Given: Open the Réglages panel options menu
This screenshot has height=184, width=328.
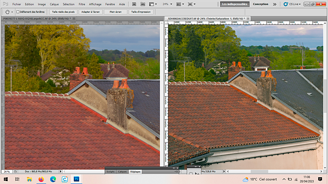Looking at the screenshot, I should (x=176, y=172).
